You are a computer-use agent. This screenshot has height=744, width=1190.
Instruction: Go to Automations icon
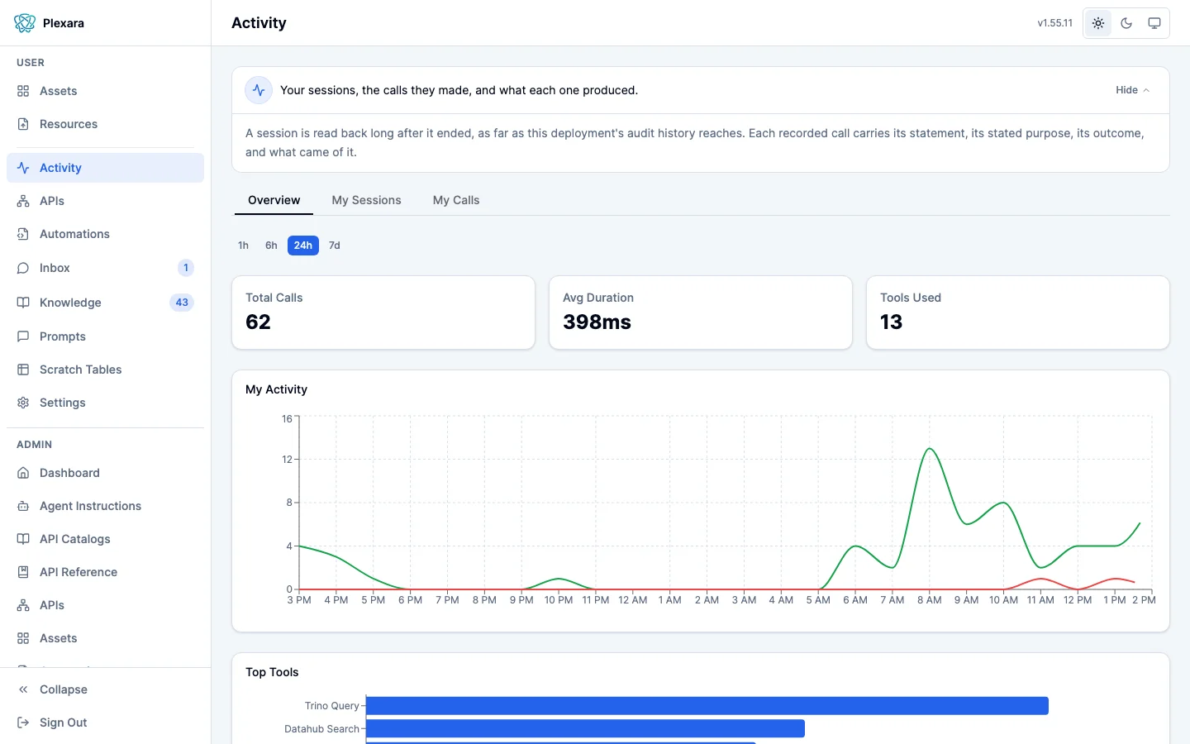pyautogui.click(x=23, y=234)
